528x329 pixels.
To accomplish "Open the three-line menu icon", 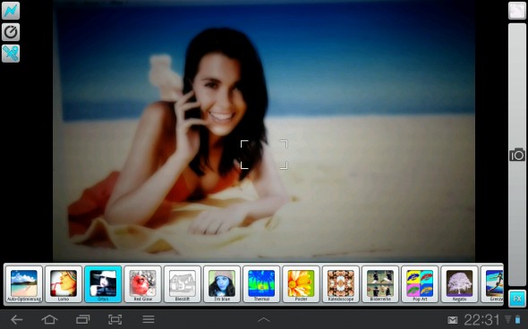I will (x=149, y=319).
